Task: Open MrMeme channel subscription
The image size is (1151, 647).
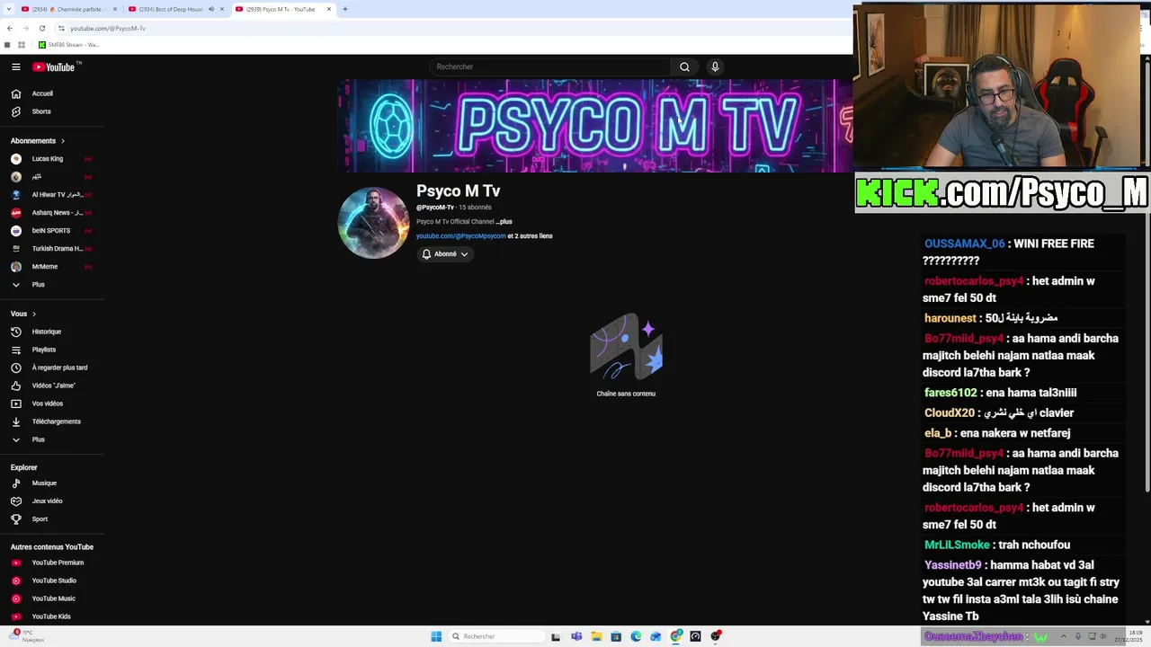Action: tap(45, 267)
